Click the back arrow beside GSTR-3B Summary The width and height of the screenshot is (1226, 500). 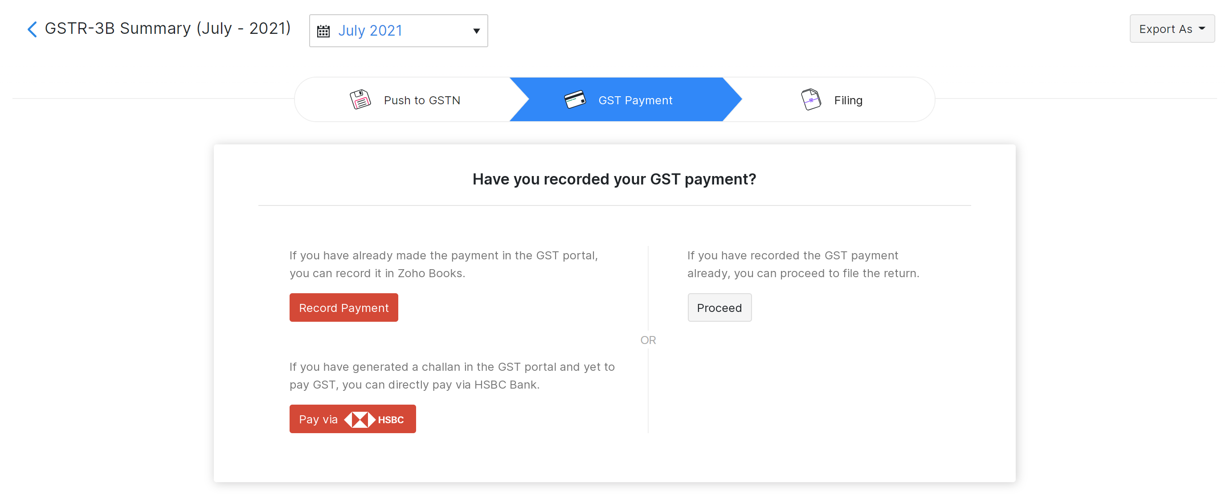tap(32, 29)
